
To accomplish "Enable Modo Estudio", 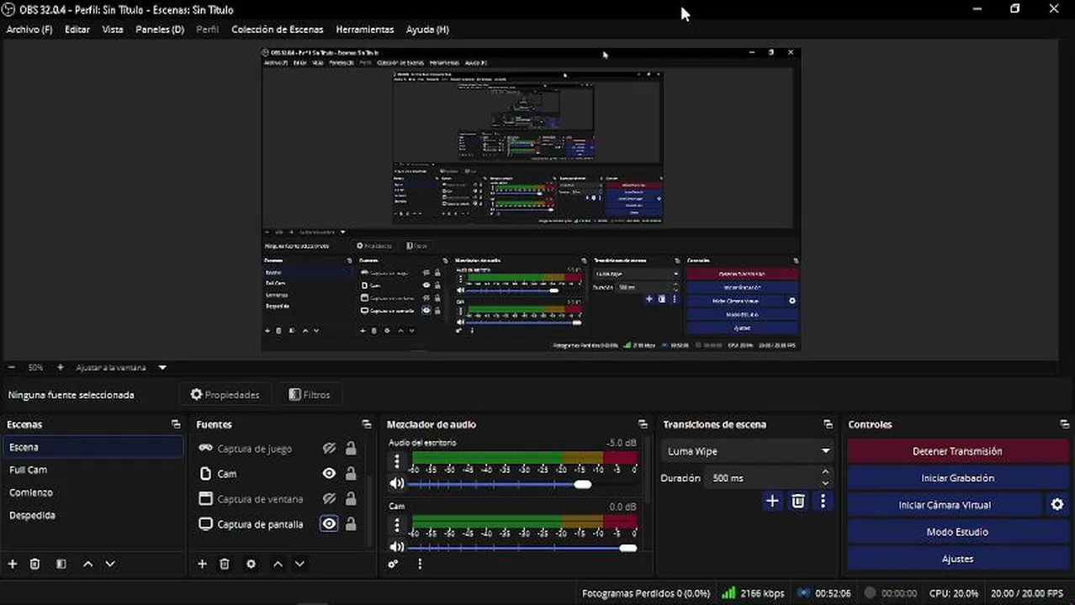I will (957, 532).
